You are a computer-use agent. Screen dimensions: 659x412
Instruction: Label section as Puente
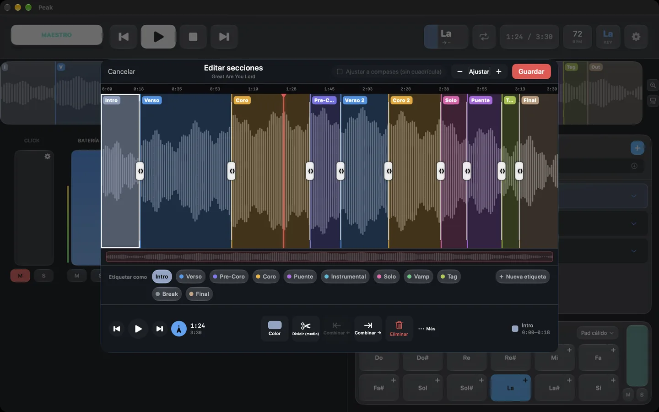click(x=300, y=276)
